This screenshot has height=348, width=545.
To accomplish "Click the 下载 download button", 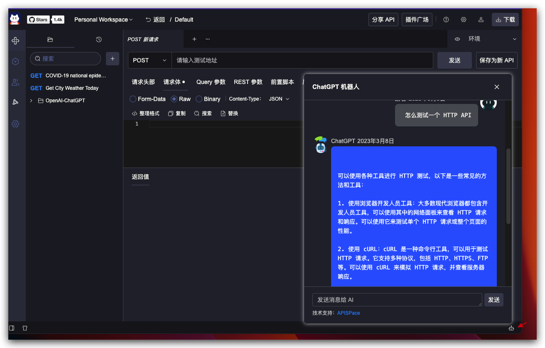I will click(x=505, y=20).
